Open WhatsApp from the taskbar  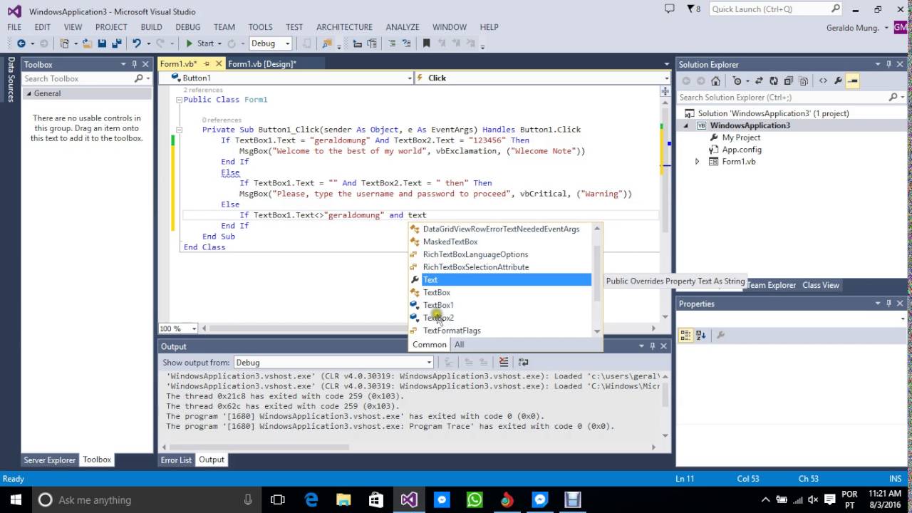click(475, 499)
